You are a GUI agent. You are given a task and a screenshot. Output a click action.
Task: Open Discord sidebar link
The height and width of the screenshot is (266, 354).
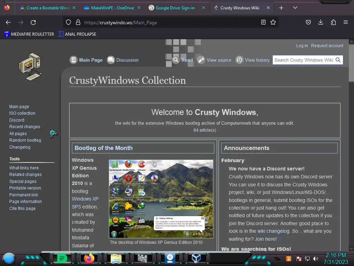[x=17, y=120]
